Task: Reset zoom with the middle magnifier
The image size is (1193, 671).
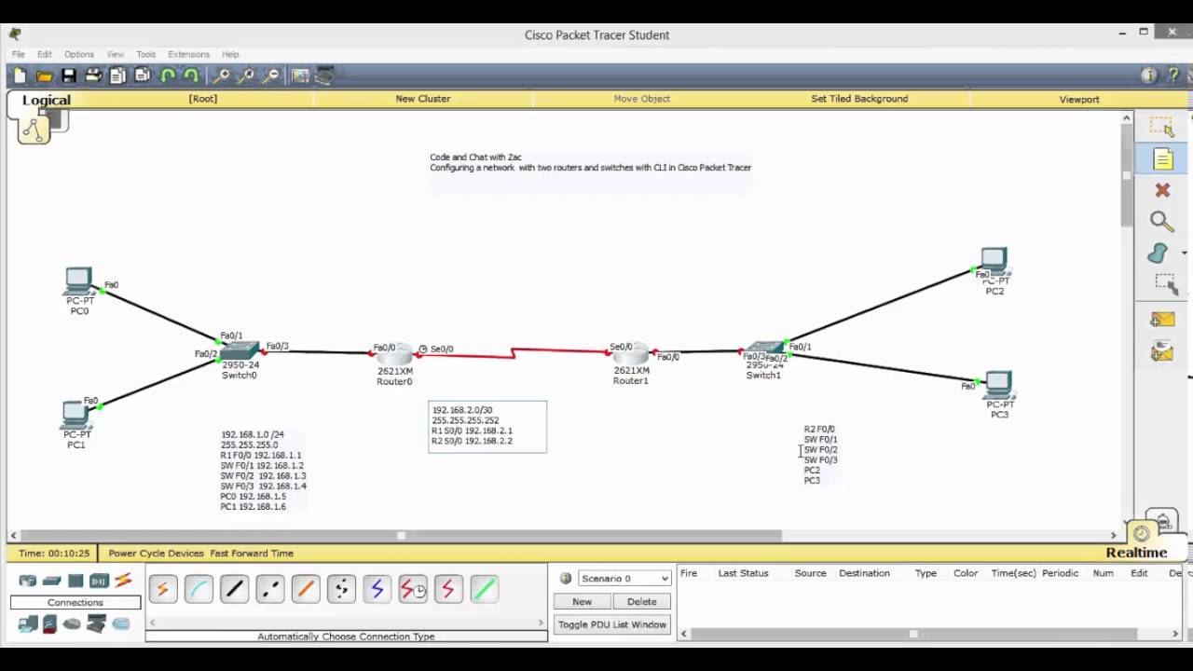Action: click(246, 75)
